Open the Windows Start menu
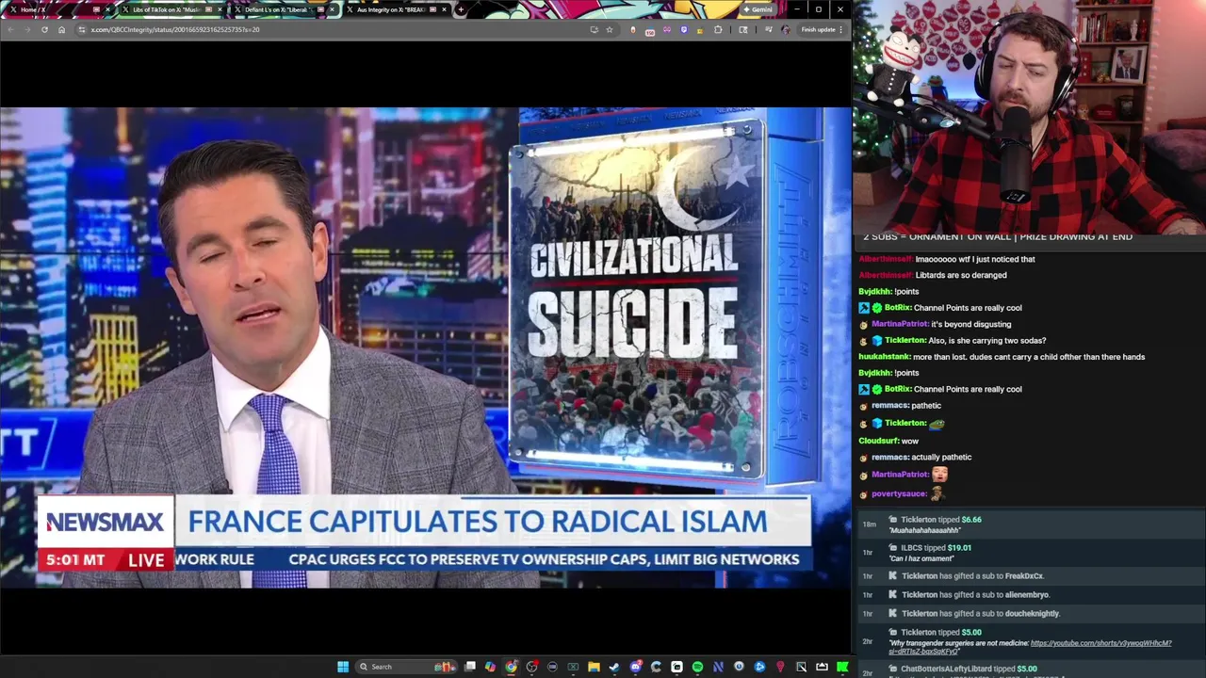Screen dimensions: 1206x678 [x=342, y=667]
